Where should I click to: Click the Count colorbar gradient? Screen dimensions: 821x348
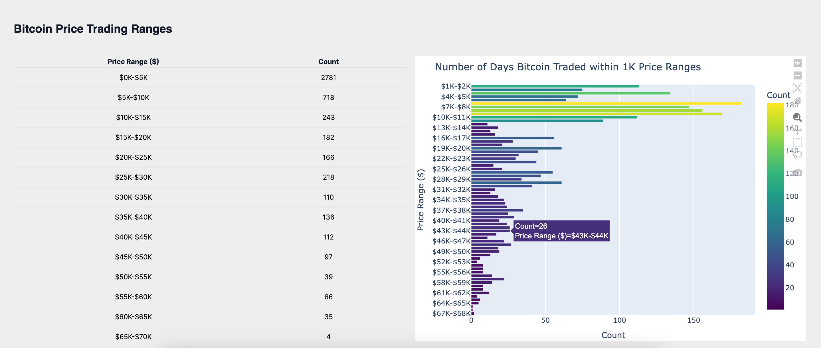[775, 206]
